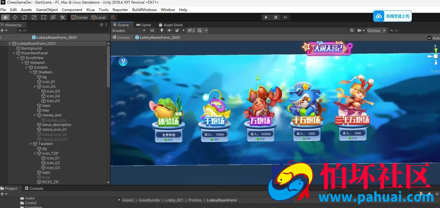
Task: Click the question mark help icon in scene
Action: [x=123, y=62]
